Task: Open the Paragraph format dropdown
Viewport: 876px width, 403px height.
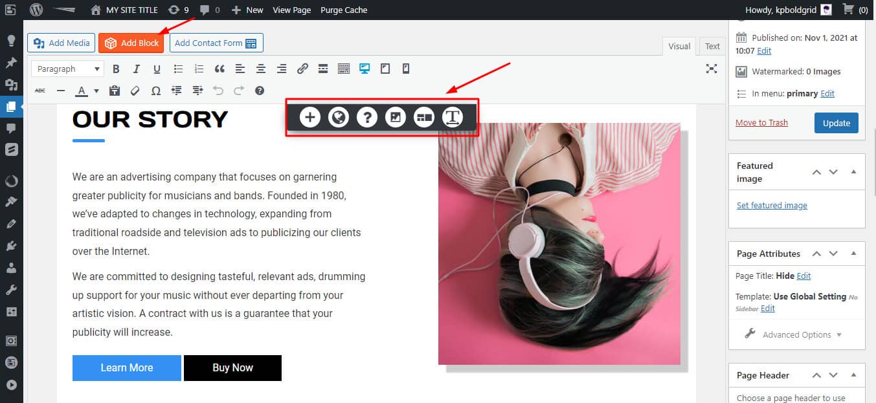Action: (x=67, y=69)
